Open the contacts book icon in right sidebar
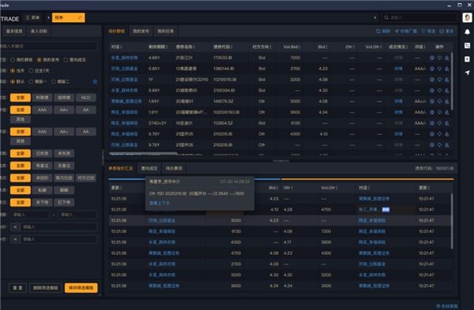The height and width of the screenshot is (310, 474). (x=467, y=59)
